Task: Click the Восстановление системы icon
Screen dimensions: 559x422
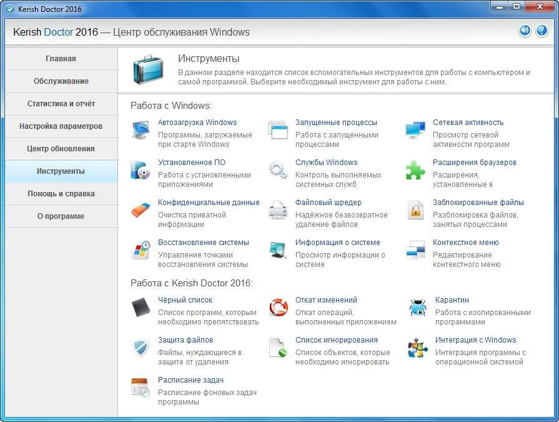Action: pyautogui.click(x=140, y=250)
